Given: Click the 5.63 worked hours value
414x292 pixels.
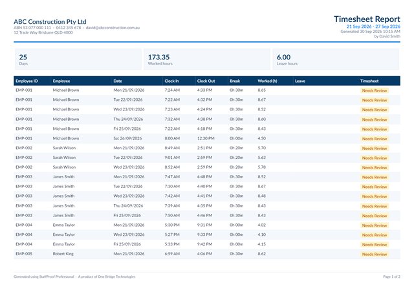Looking at the screenshot, I should click(x=261, y=158).
